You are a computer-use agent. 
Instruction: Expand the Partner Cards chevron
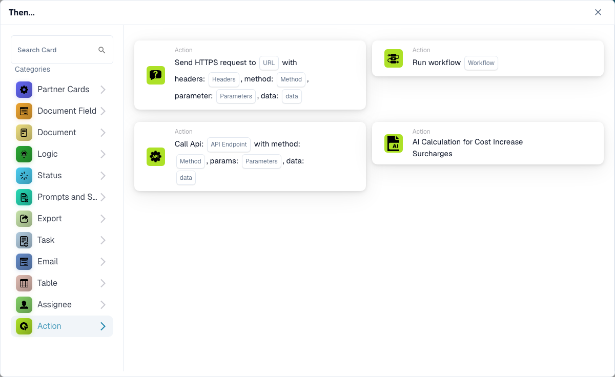point(103,90)
